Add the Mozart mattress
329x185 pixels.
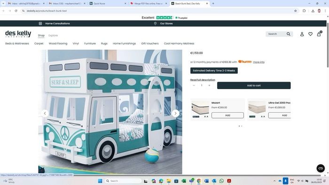pyautogui.click(x=227, y=116)
